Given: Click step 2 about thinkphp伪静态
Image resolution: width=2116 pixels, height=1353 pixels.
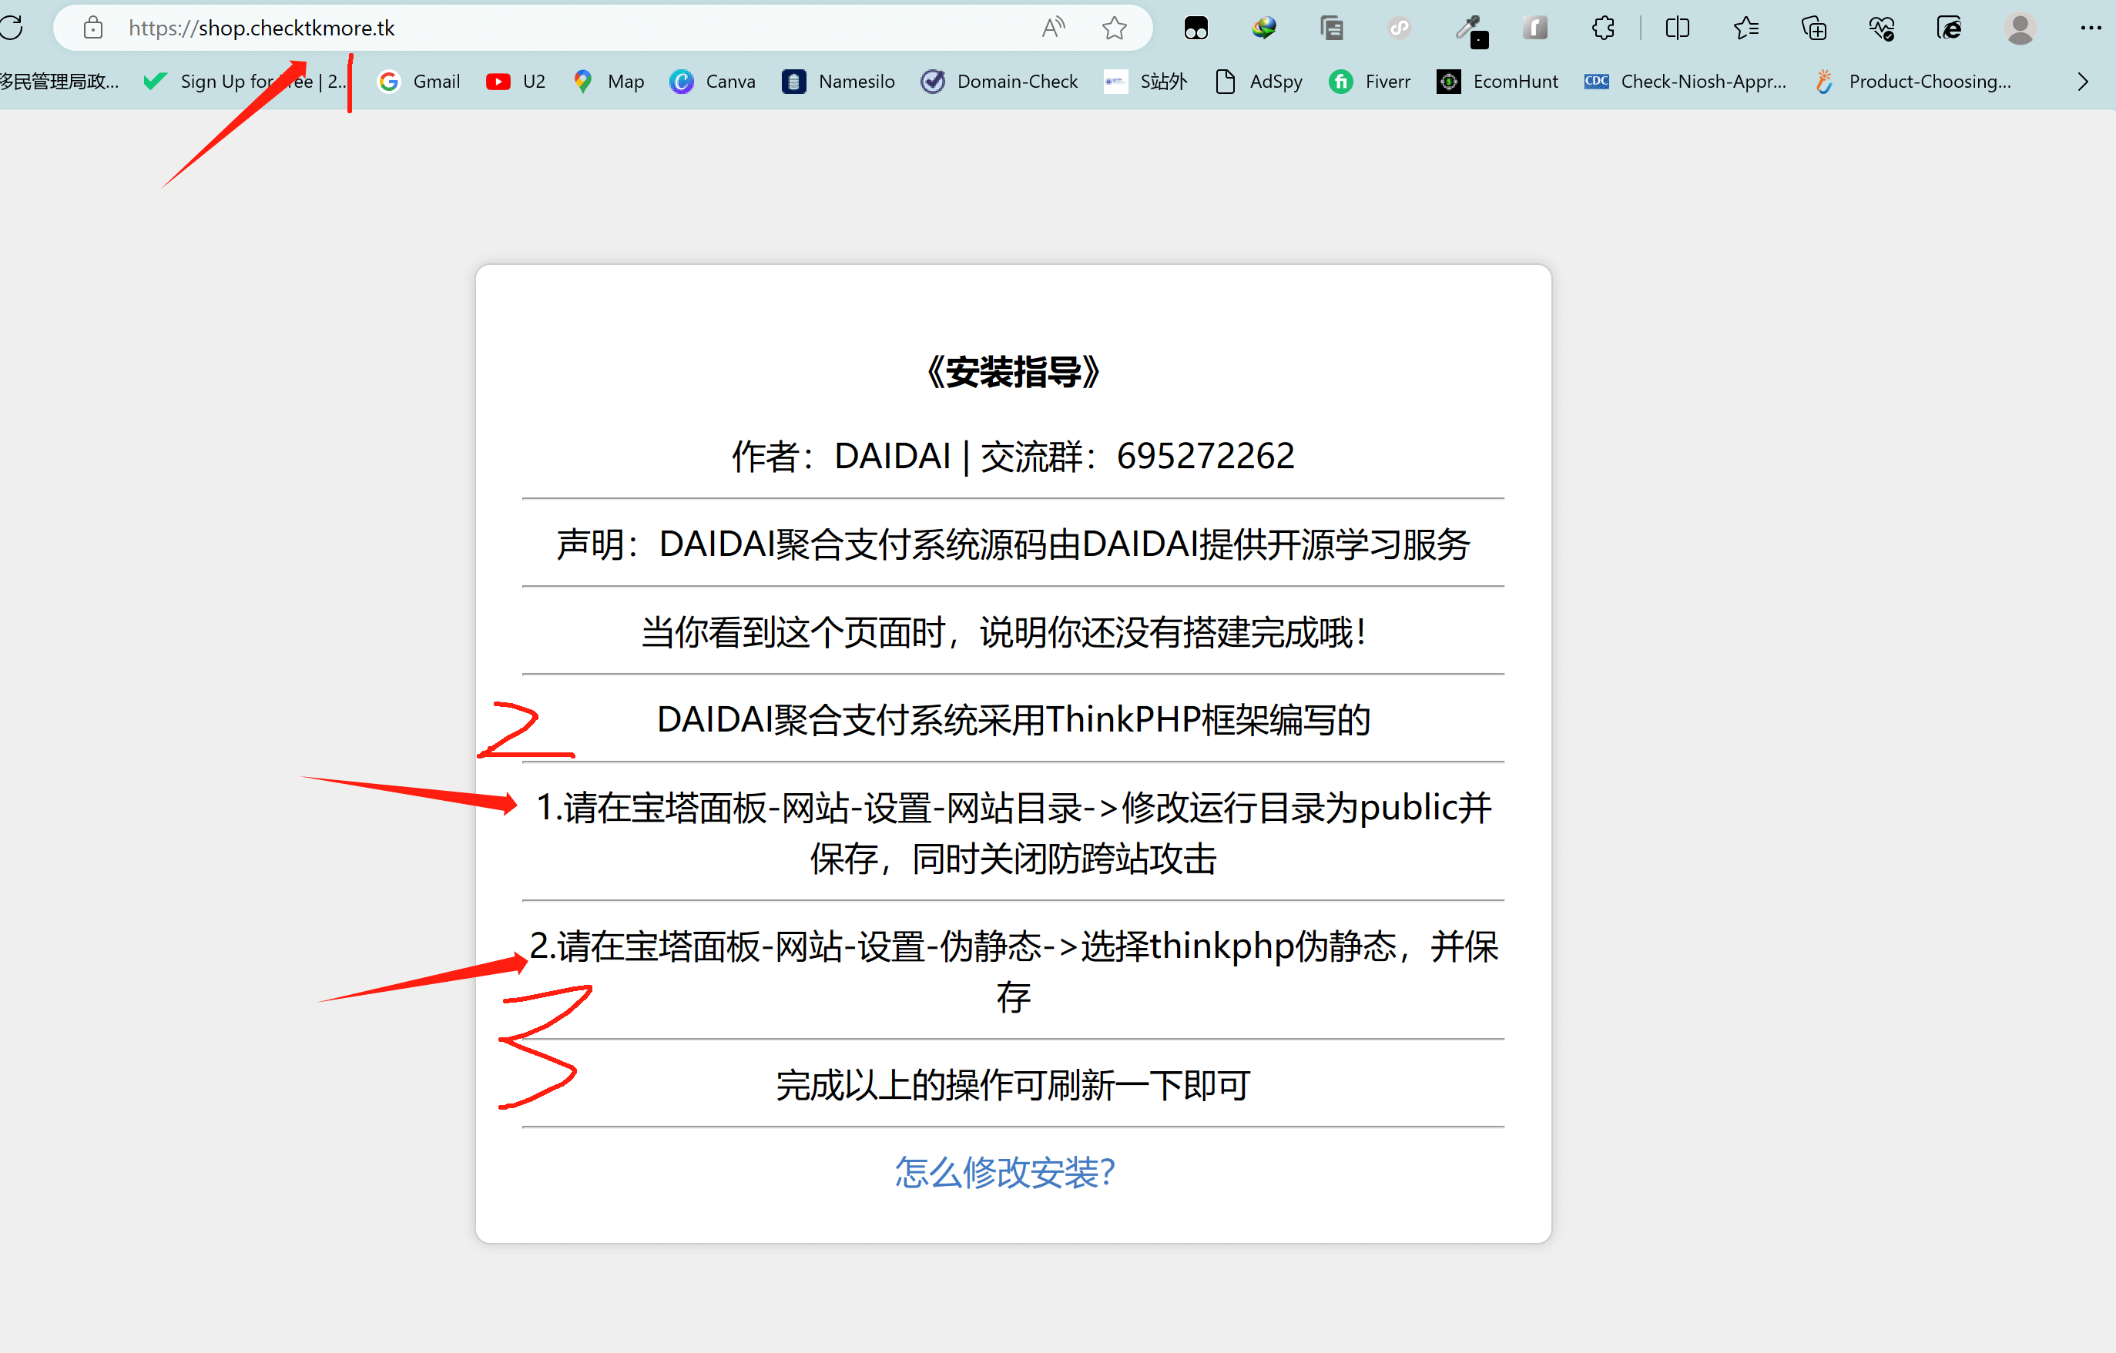Looking at the screenshot, I should pos(1013,971).
